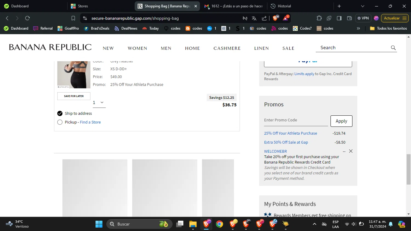Open the Windows Start menu
This screenshot has width=411, height=231.
click(99, 224)
